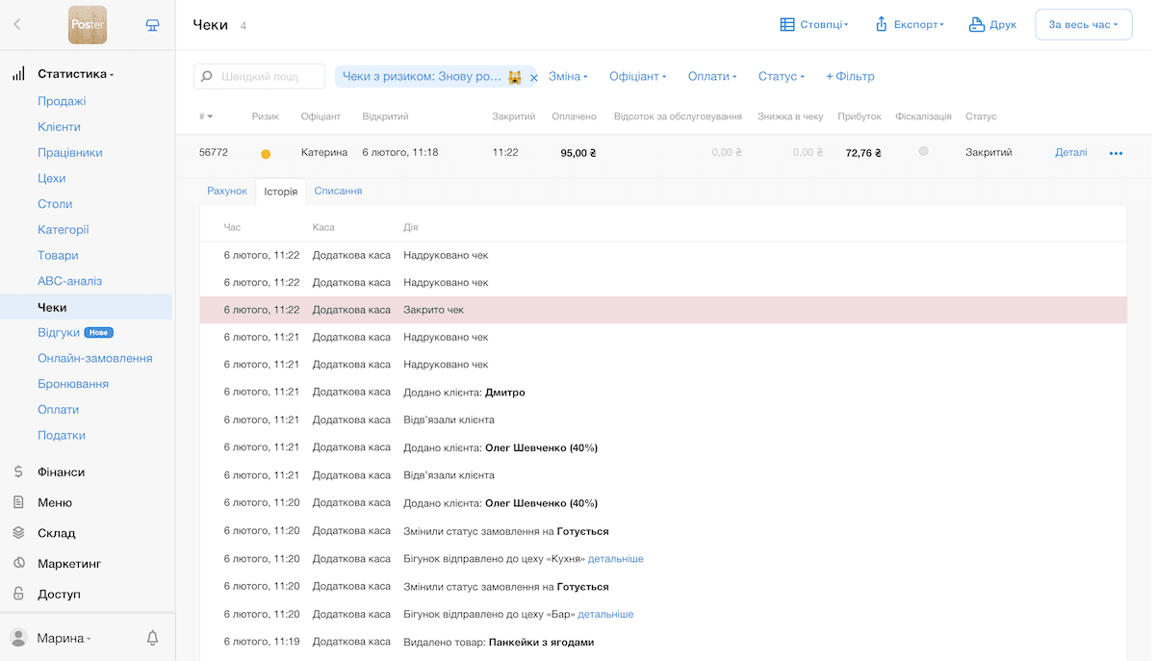Click the Меню document icon
The width and height of the screenshot is (1155, 661).
point(18,502)
